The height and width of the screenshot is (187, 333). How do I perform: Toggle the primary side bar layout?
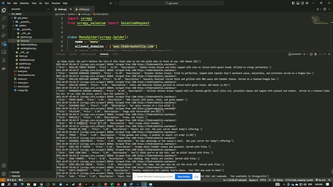point(293,3)
